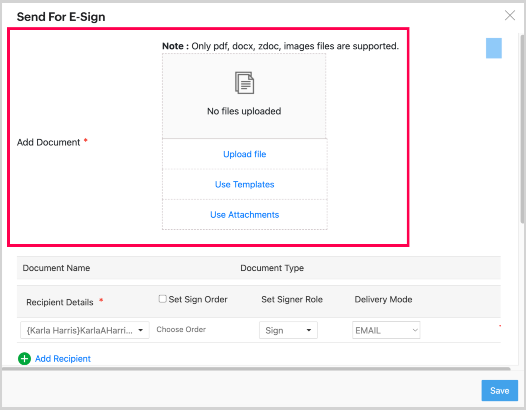
Task: Open the Karla Harris recipient dropdown
Action: (84, 330)
